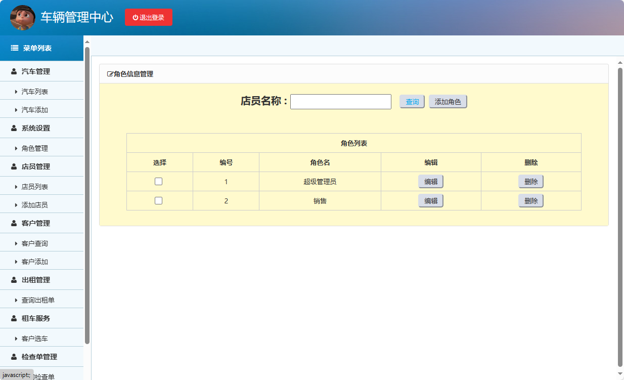The height and width of the screenshot is (380, 624).
Task: Click the power icon on 退出登录 button
Action: pyautogui.click(x=135, y=17)
